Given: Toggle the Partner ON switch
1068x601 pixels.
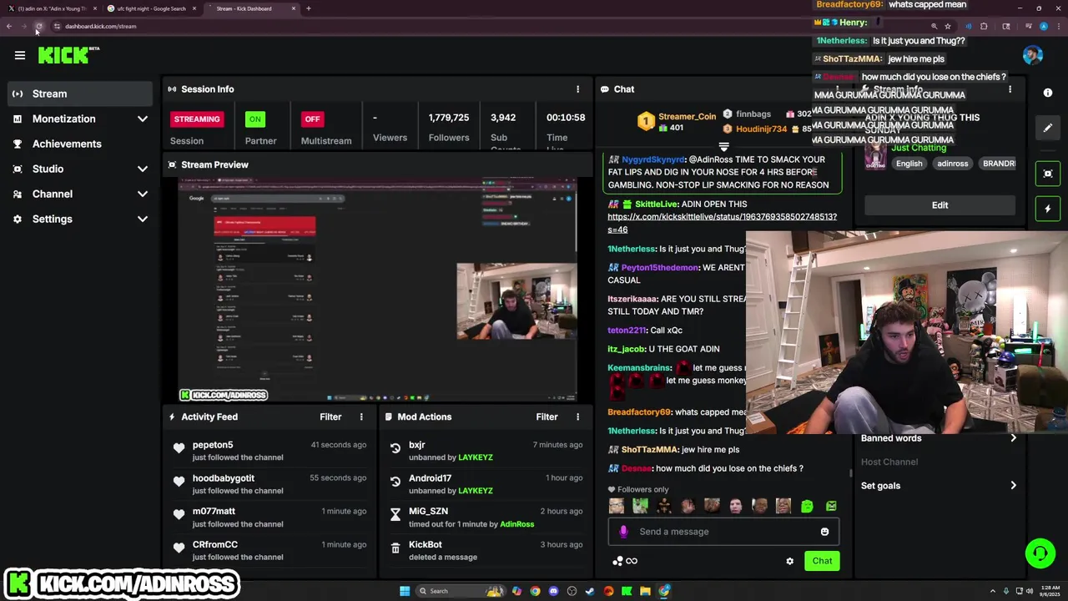Looking at the screenshot, I should click(x=254, y=119).
